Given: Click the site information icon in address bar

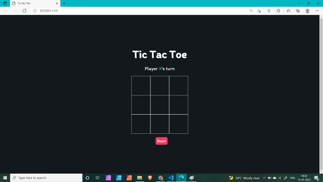Looking at the screenshot, I should [35, 11].
